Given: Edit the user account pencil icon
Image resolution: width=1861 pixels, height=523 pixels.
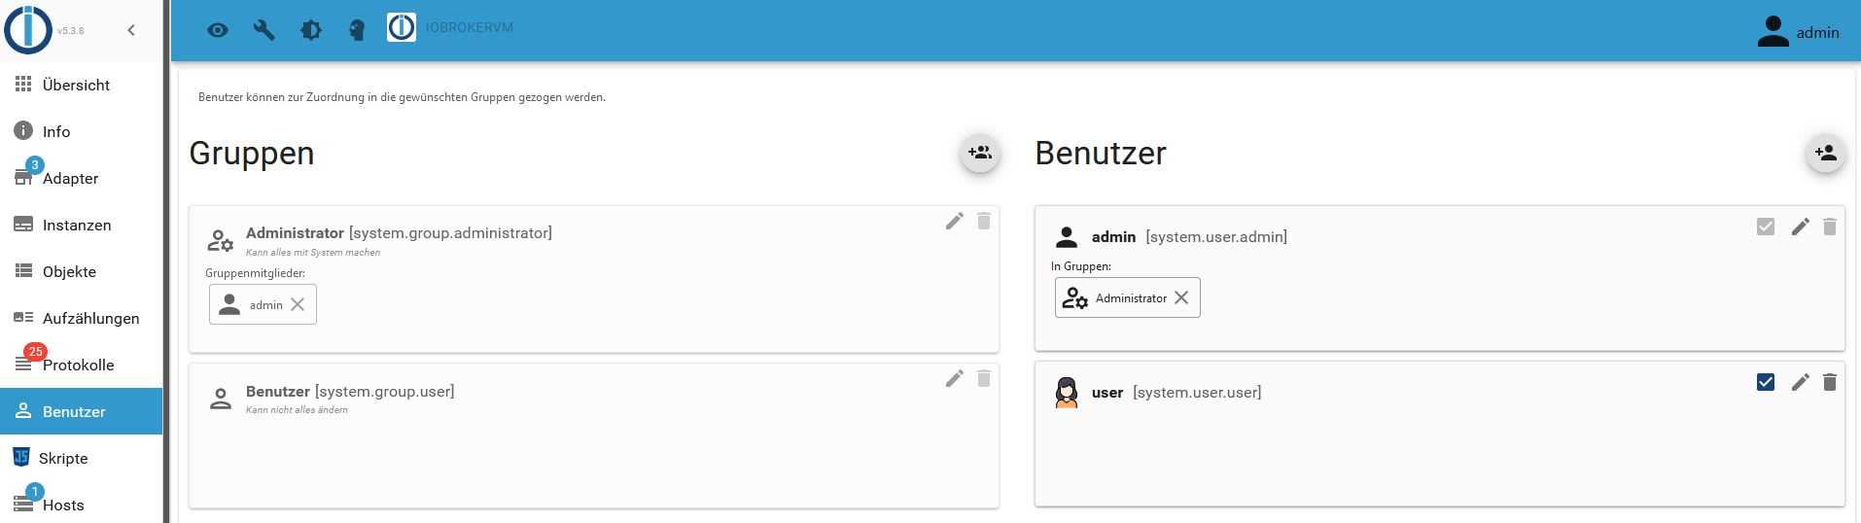Looking at the screenshot, I should click(x=1801, y=382).
